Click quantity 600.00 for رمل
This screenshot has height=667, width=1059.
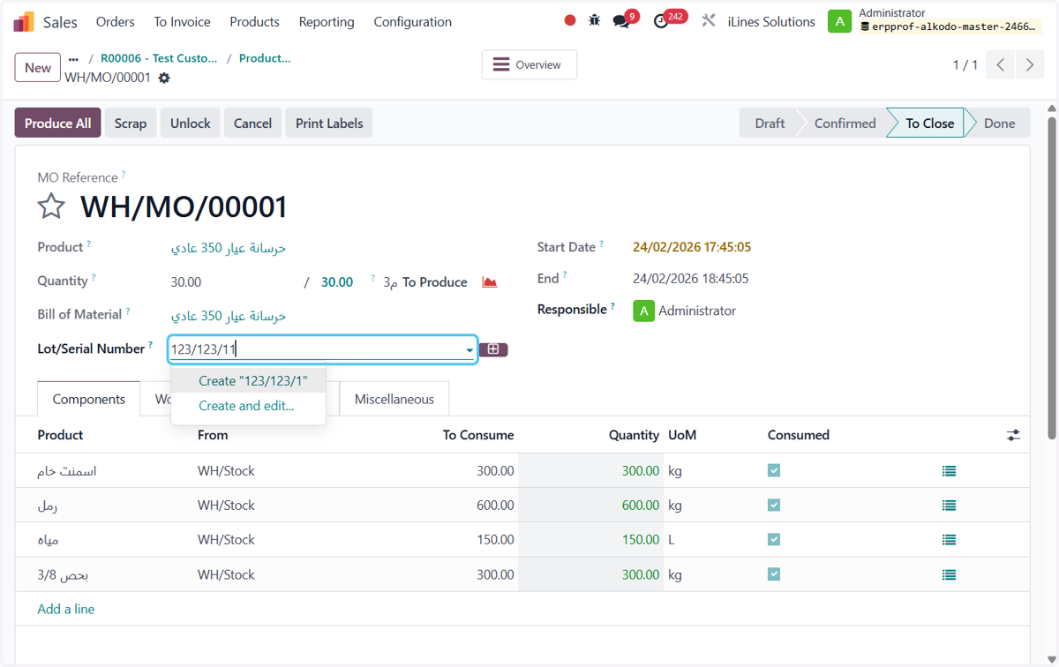640,506
